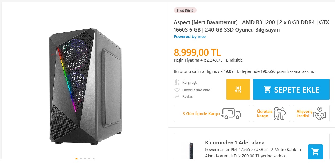Select the last image carousel dot
Screen dimensions: 335x164
(94, 159)
